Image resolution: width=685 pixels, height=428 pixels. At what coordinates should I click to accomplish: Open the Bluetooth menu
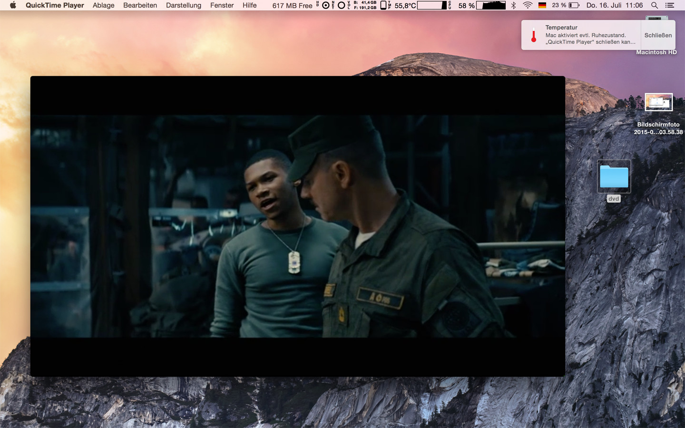[x=513, y=5]
